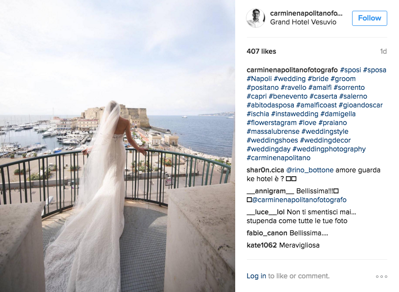Click the 407 likes count

pyautogui.click(x=261, y=51)
